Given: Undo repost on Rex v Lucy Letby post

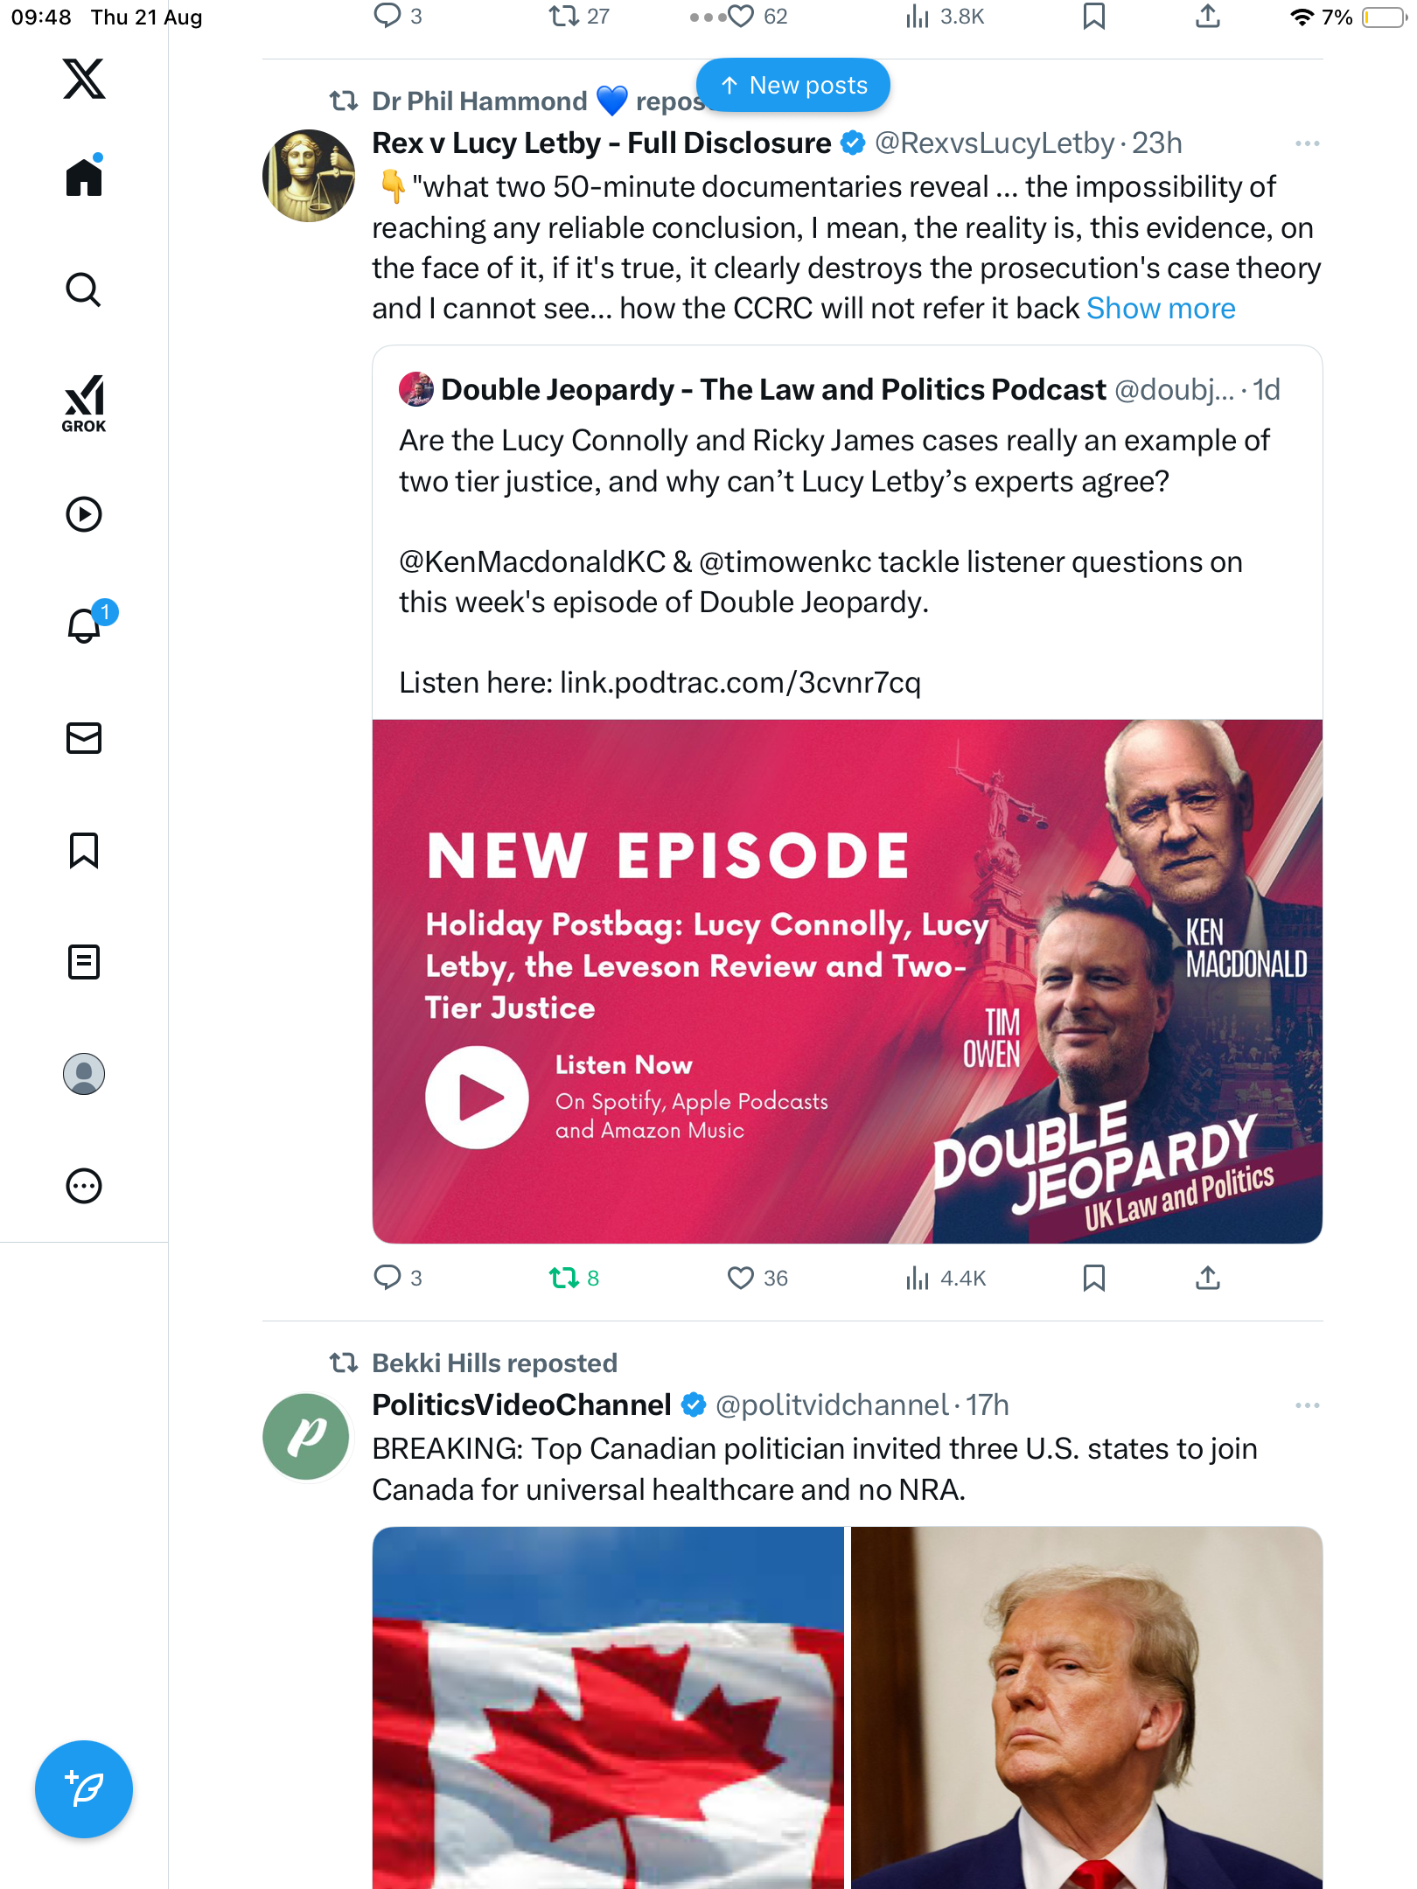Looking at the screenshot, I should click(564, 1279).
